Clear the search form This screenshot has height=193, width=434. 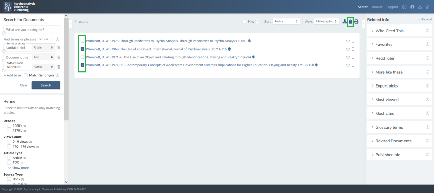(x=24, y=85)
